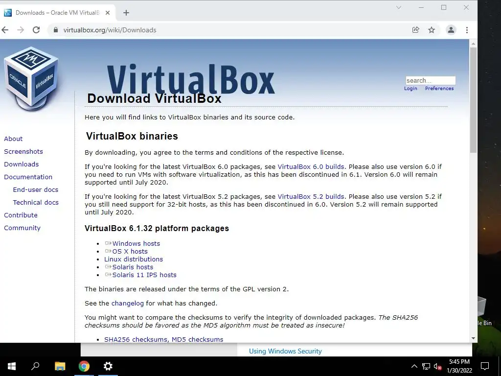The image size is (501, 376).
Task: Open File Explorer from the taskbar
Action: coord(60,366)
